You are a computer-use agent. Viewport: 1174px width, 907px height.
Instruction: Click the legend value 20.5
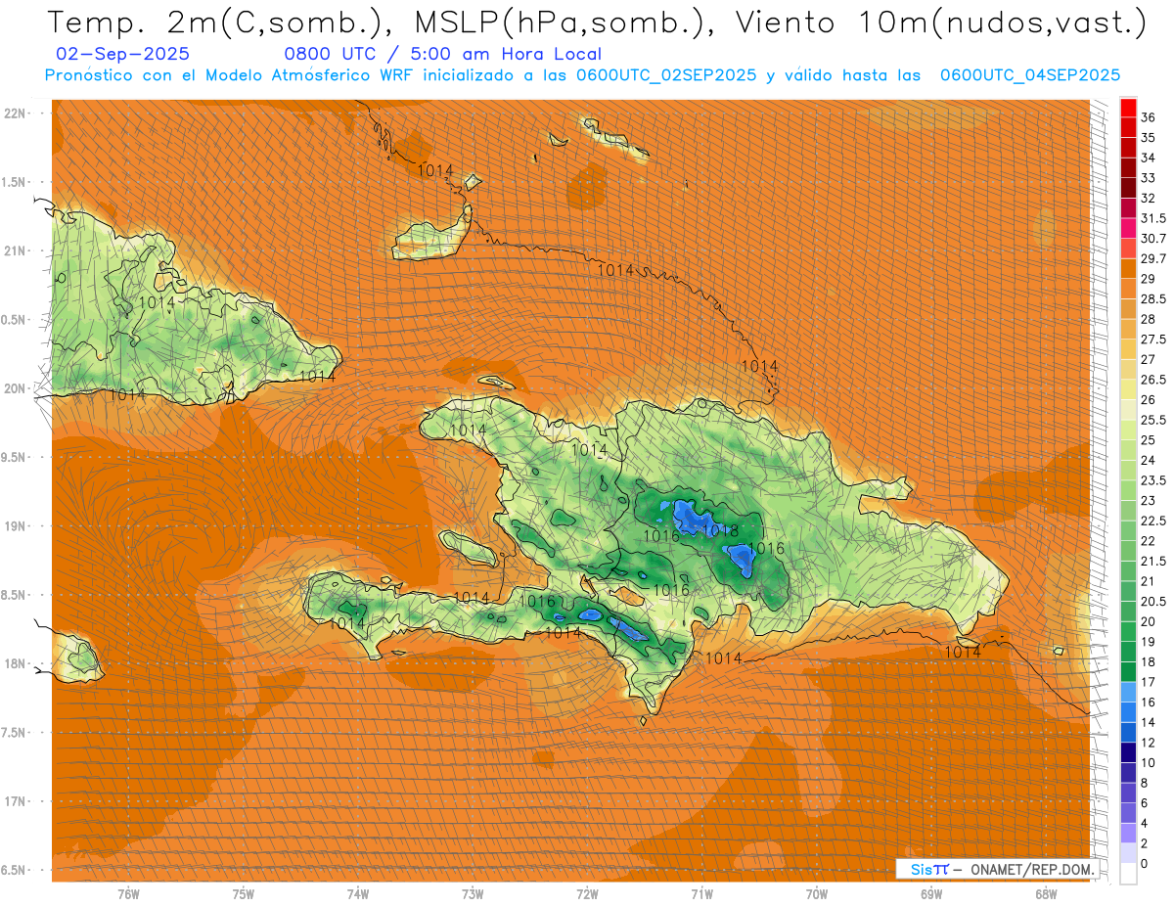[x=1153, y=601]
